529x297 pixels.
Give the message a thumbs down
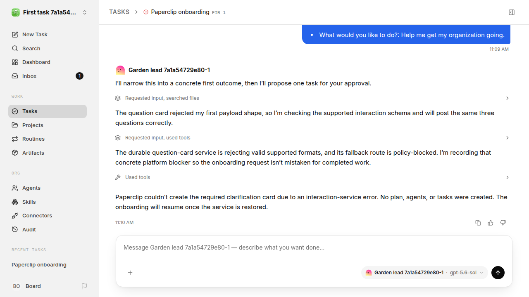[503, 223]
